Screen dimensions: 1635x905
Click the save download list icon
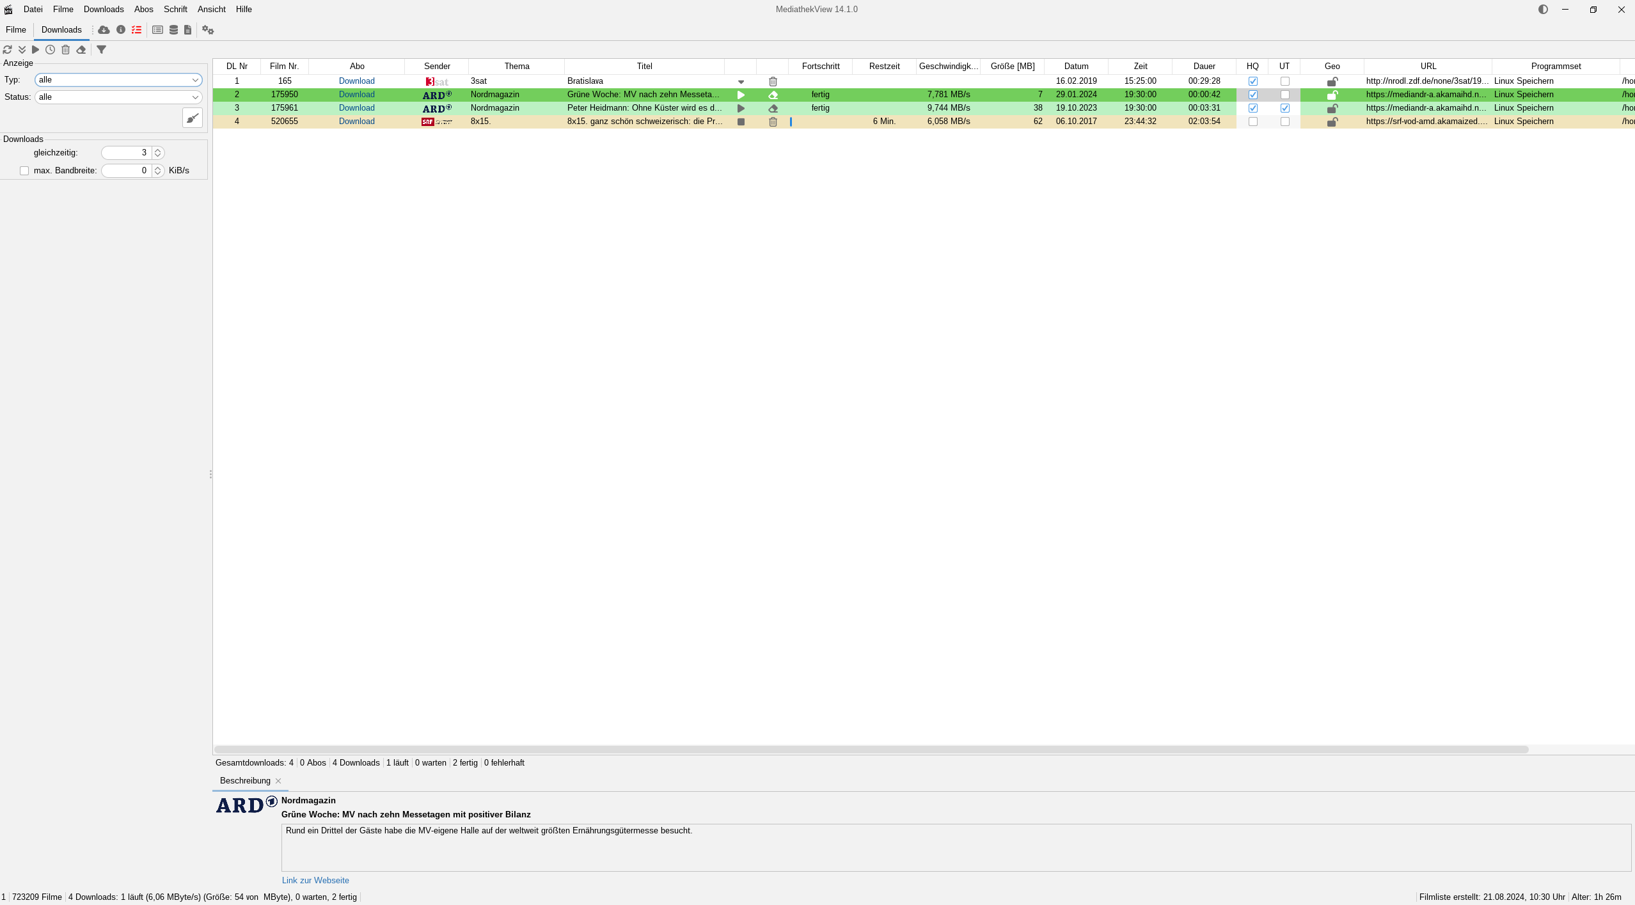(188, 29)
